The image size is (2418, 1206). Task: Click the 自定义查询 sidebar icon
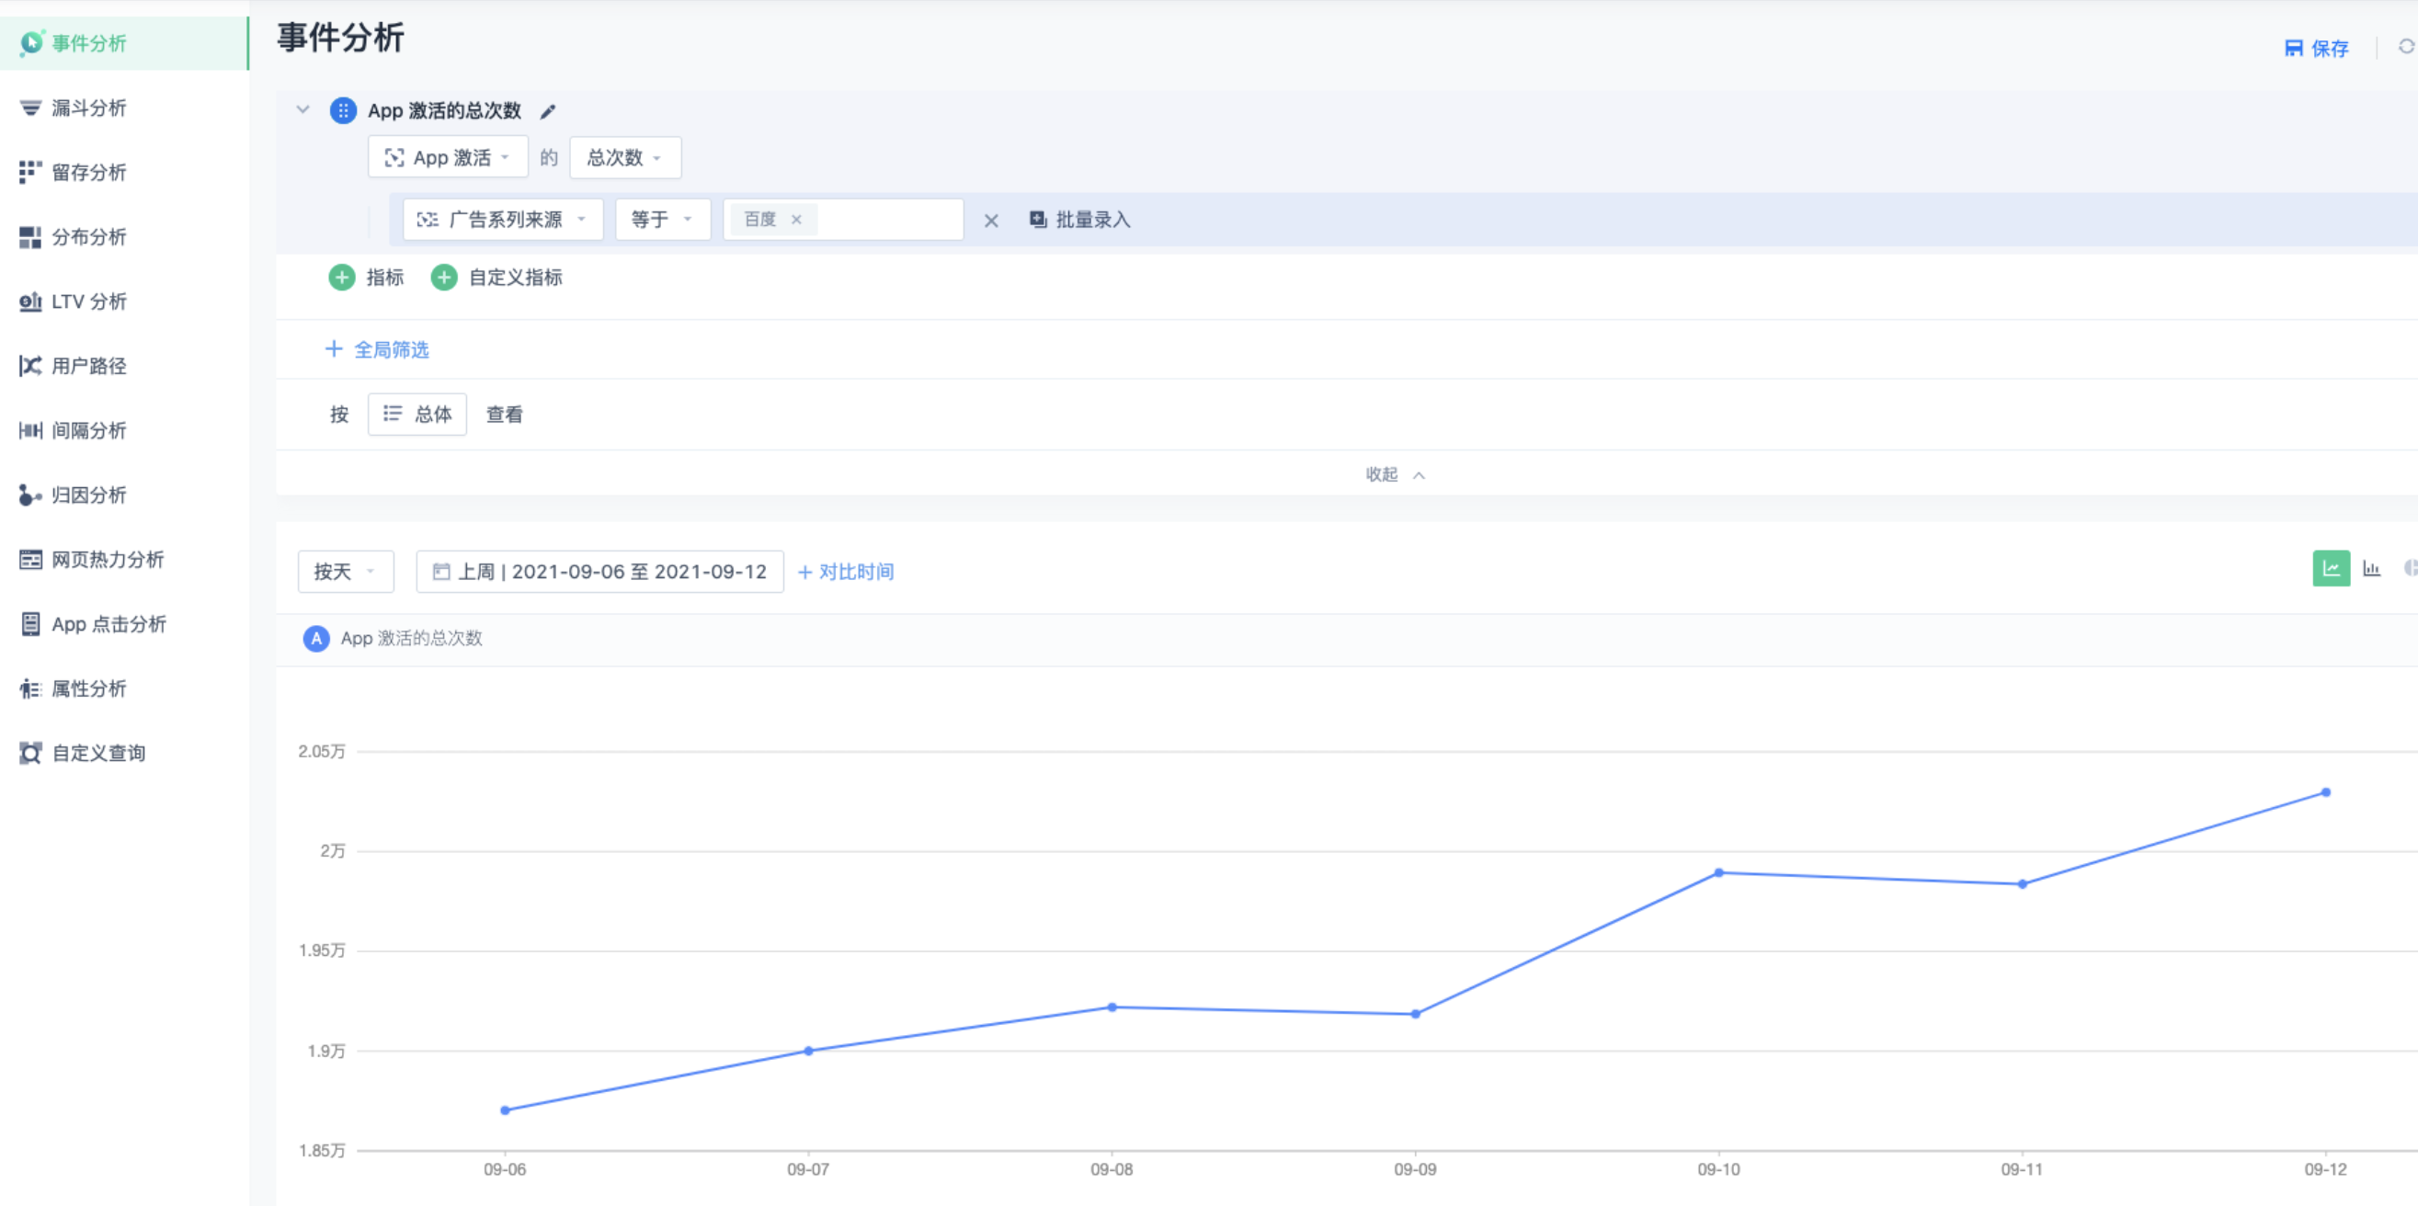coord(30,753)
